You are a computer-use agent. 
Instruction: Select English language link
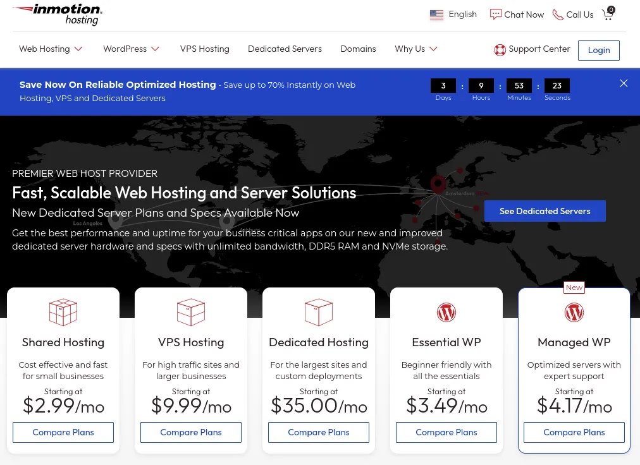tap(462, 15)
